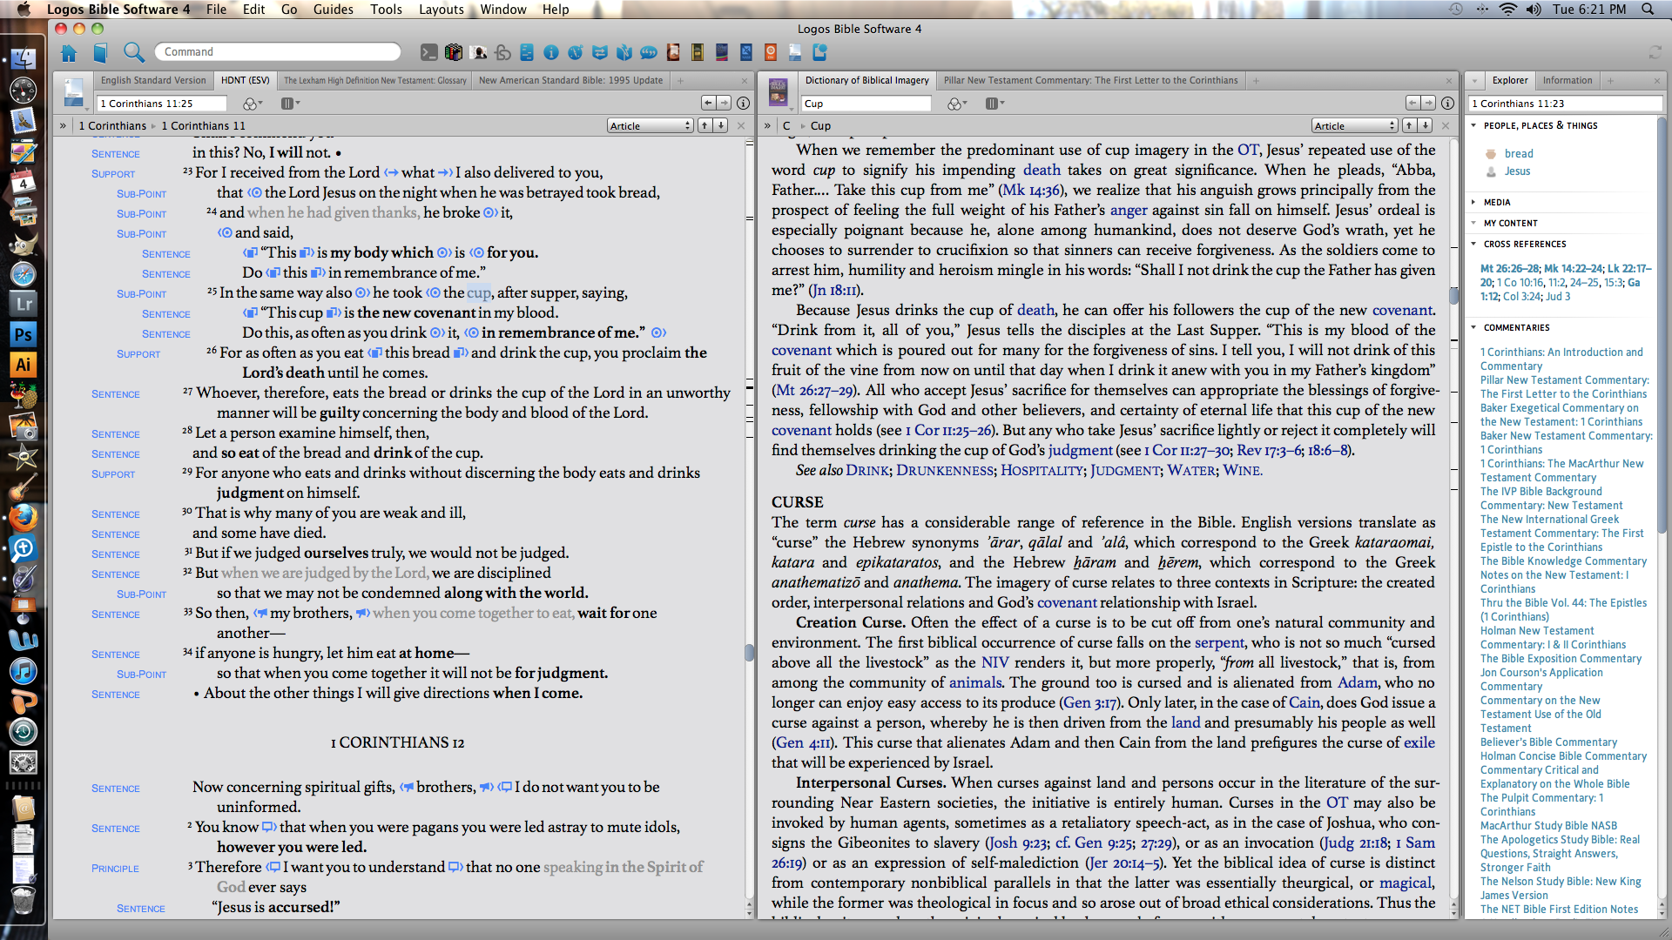Open the NASB blue book shortcut
This screenshot has width=1672, height=940.
coord(746,53)
